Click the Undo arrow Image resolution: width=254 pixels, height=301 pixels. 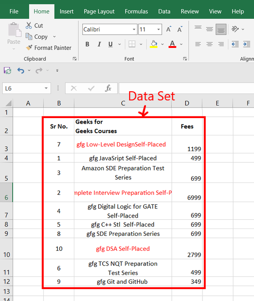point(21,70)
